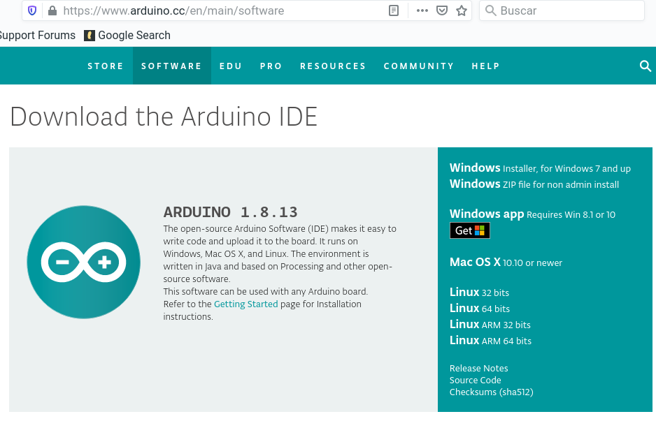
Task: Download Linux ARM 64 bits version
Action: point(490,341)
